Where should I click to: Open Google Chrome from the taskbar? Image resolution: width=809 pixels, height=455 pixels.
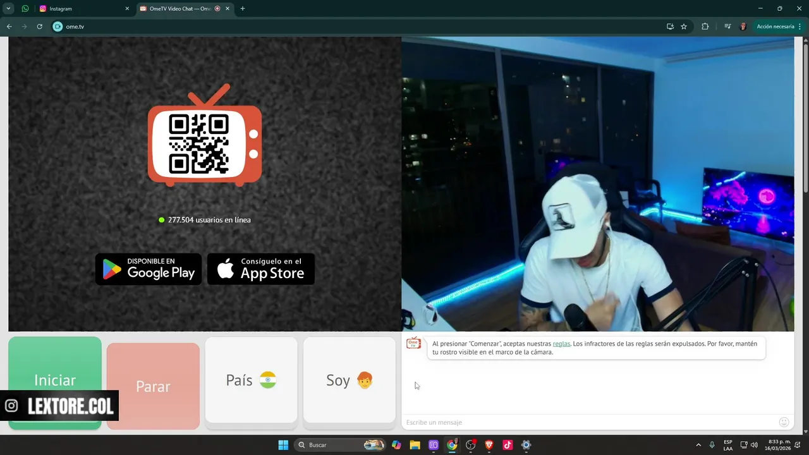452,445
